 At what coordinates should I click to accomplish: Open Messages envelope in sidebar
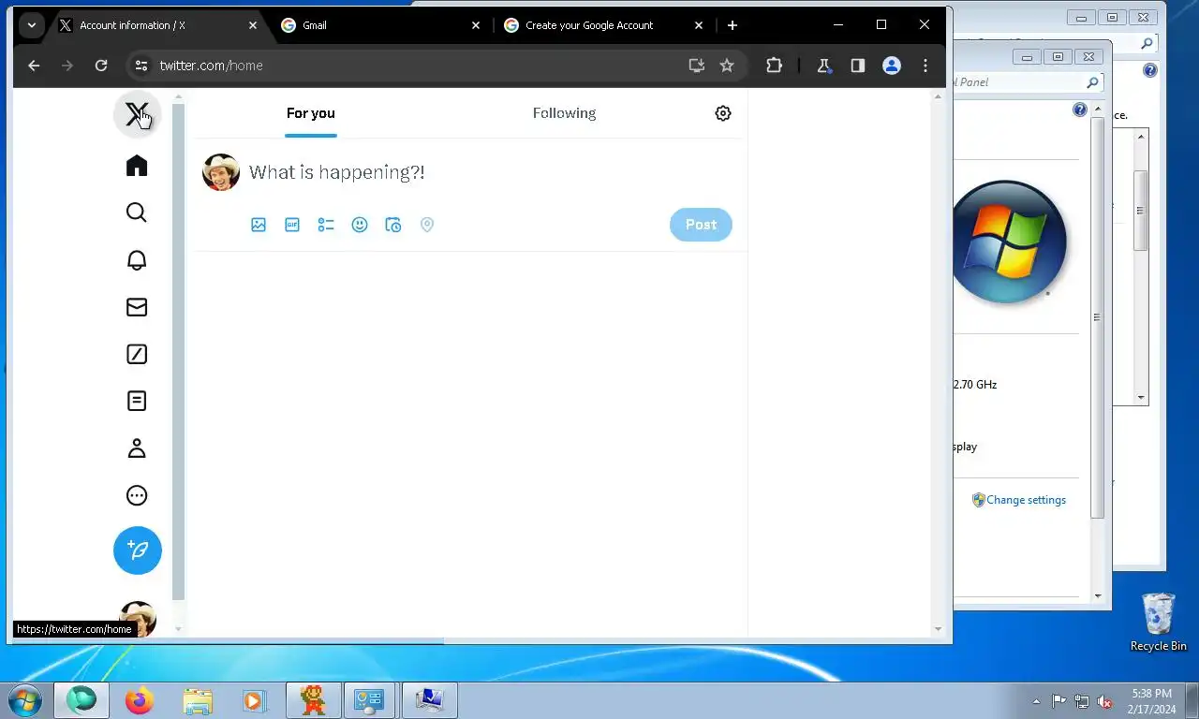(x=137, y=307)
